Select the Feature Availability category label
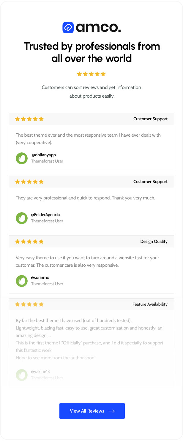 (150, 304)
